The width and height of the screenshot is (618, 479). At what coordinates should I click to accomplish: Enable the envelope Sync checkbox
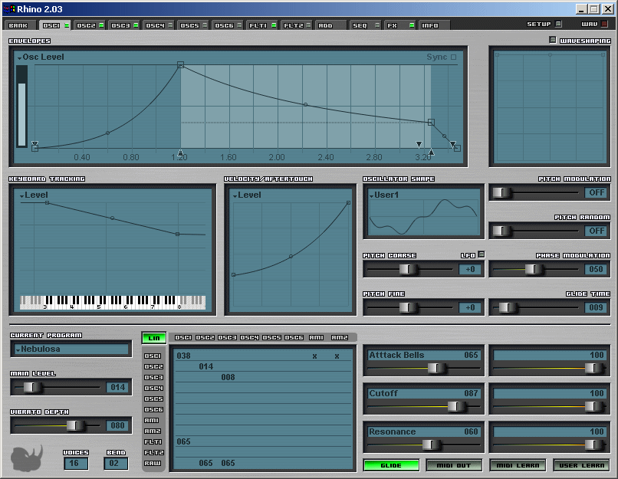(454, 57)
